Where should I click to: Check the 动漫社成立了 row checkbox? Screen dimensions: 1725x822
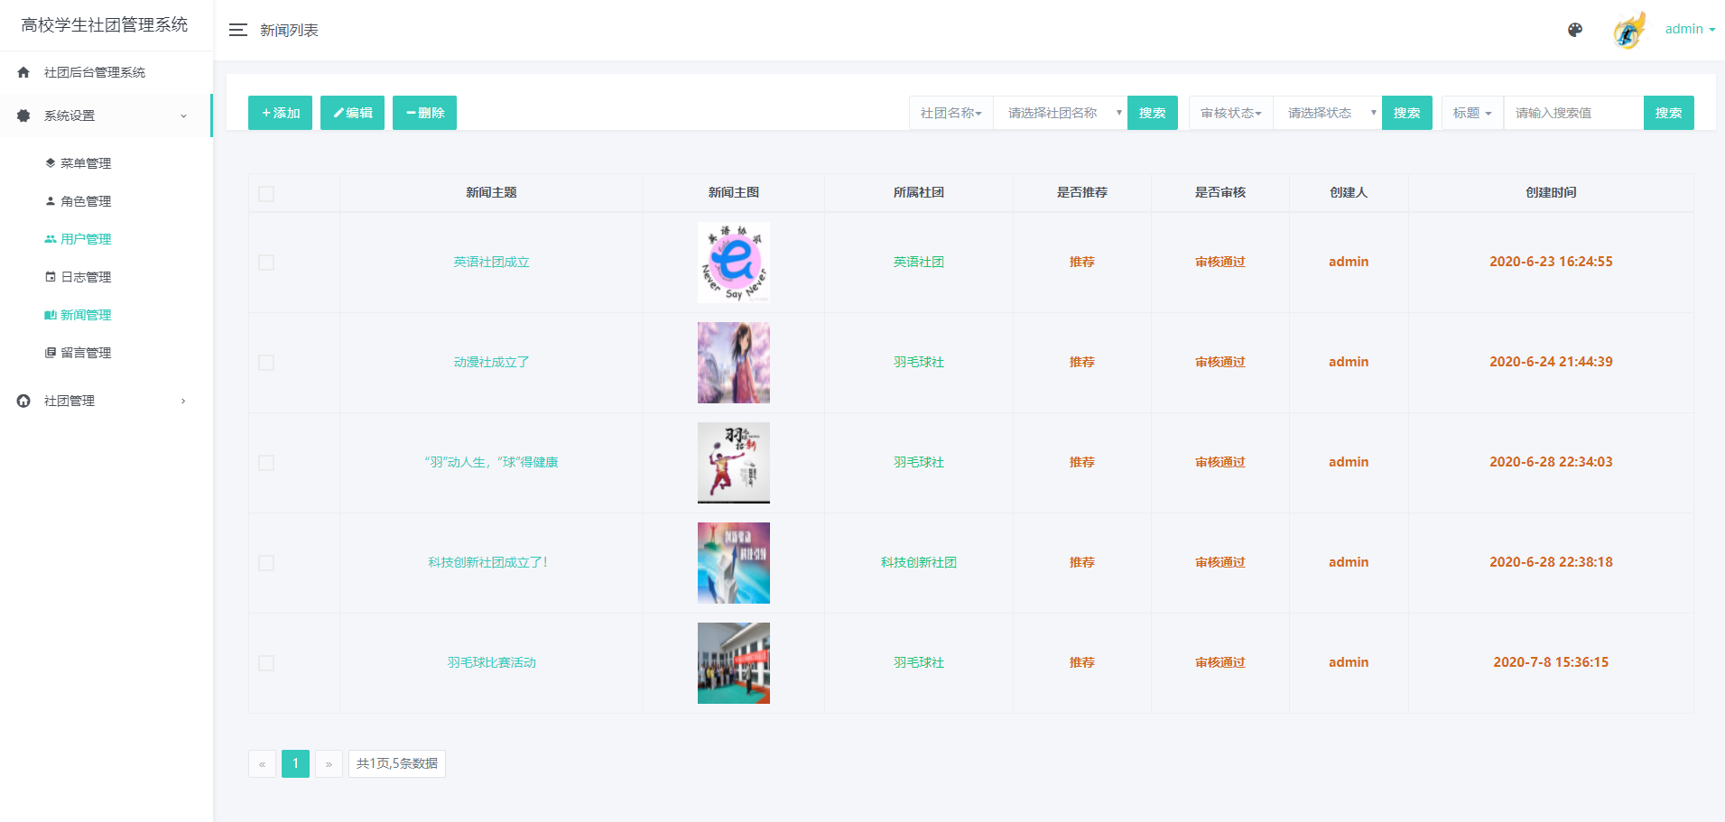pyautogui.click(x=266, y=363)
